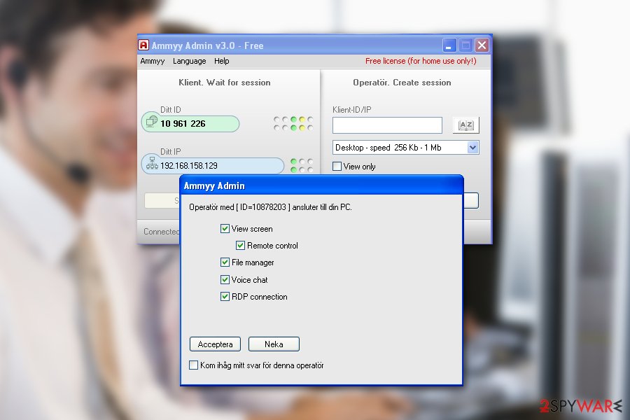630x420 pixels.
Task: Click the IP connection status indicator dots
Action: [301, 165]
